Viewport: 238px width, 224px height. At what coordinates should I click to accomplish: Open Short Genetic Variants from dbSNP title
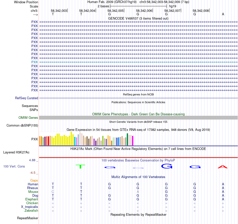pos(138,122)
